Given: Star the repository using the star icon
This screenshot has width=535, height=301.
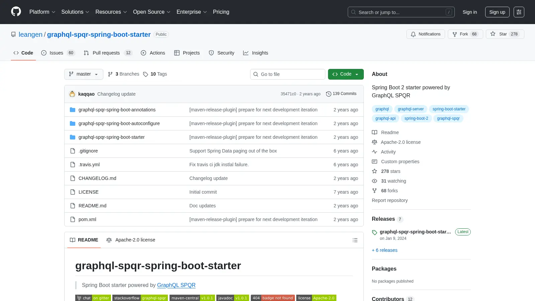Looking at the screenshot, I should point(493,34).
